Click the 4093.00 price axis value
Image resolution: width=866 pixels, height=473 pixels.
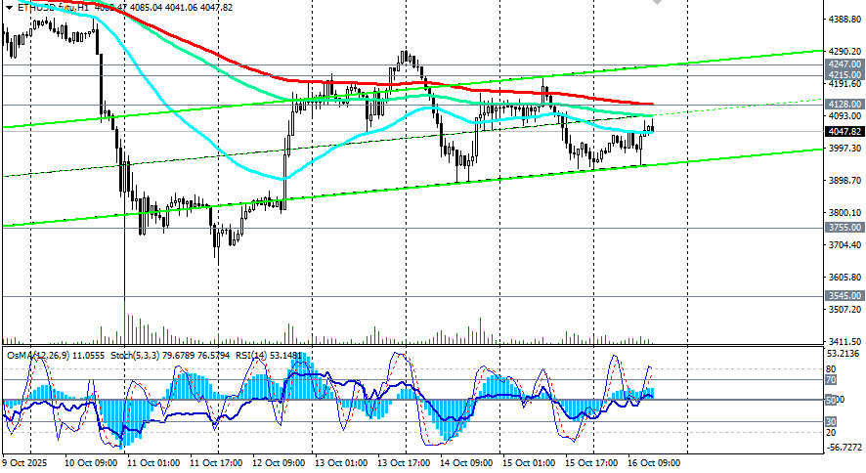pos(845,116)
